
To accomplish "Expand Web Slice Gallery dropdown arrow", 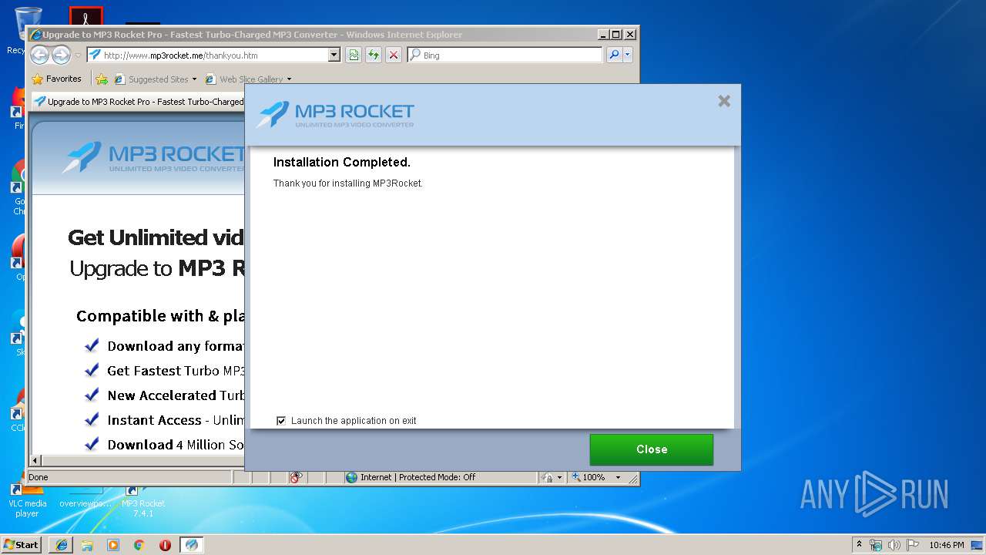I will click(x=289, y=79).
